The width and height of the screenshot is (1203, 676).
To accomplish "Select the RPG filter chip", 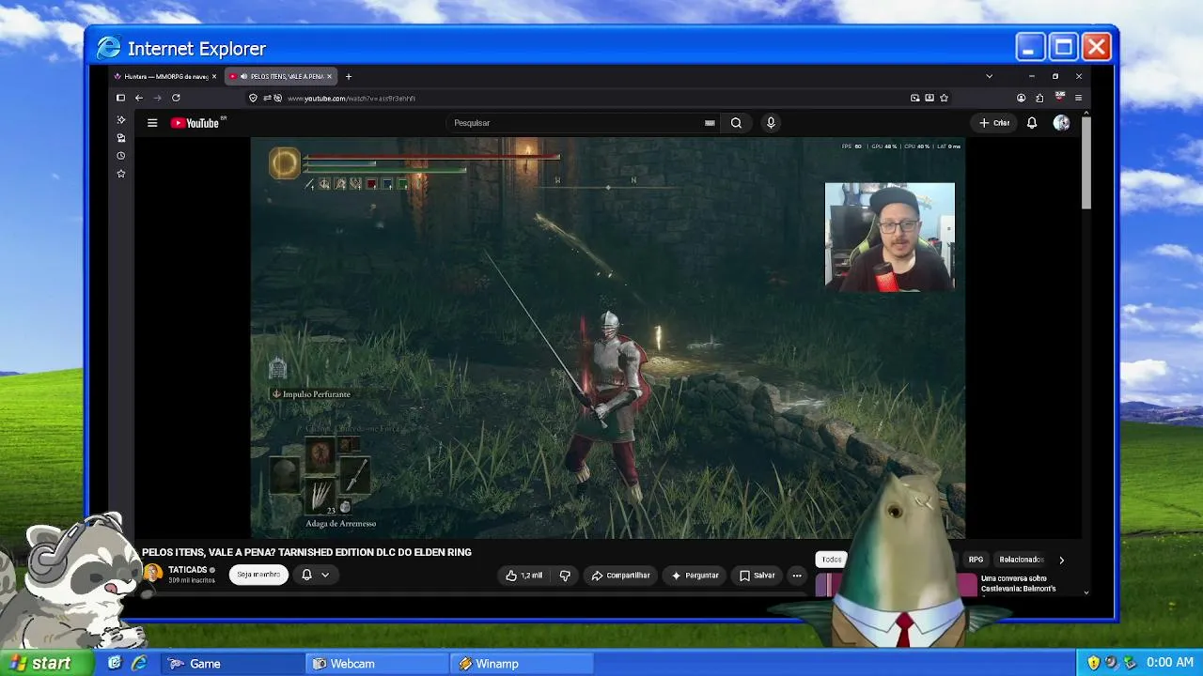I will pos(976,560).
